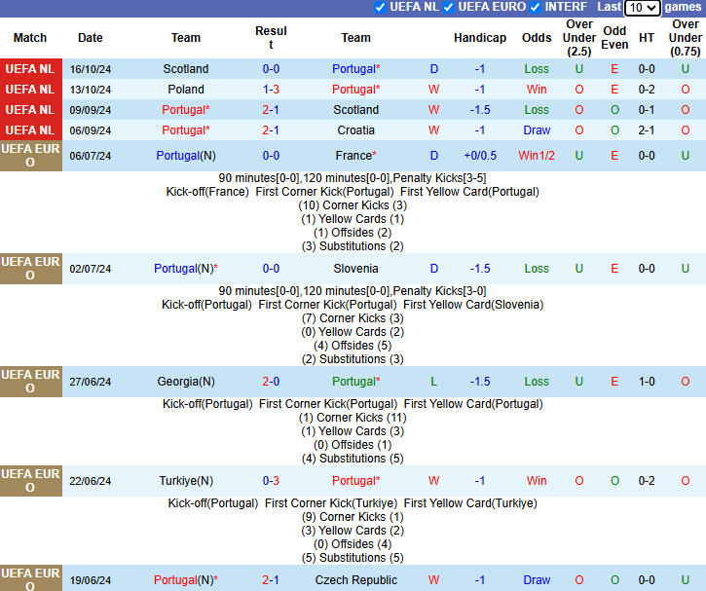Viewport: 706px width, 591px height.
Task: Open Scotland team in 16/10/24 match row
Action: tap(185, 69)
